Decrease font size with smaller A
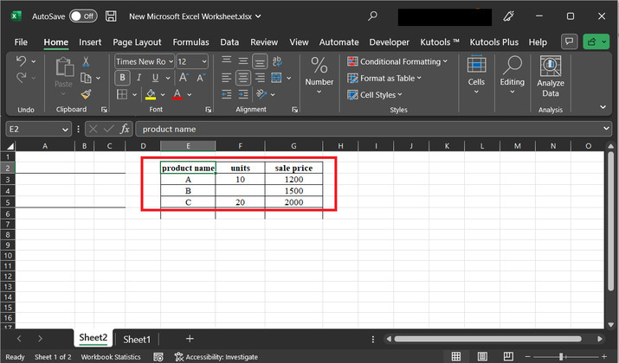Viewport: 619px width, 363px height. 201,78
